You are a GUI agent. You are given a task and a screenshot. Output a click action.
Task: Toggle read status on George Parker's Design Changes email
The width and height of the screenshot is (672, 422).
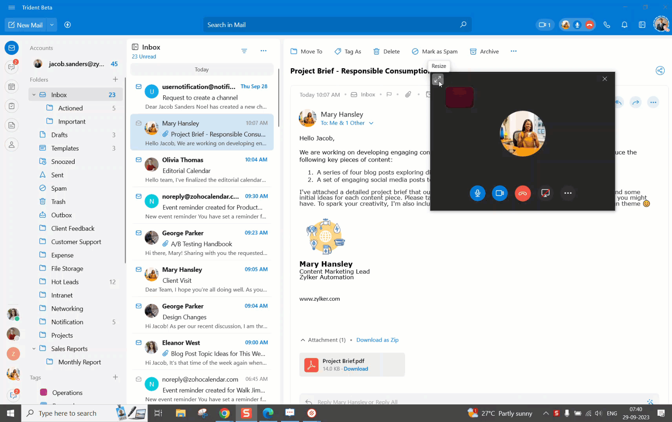pyautogui.click(x=139, y=306)
